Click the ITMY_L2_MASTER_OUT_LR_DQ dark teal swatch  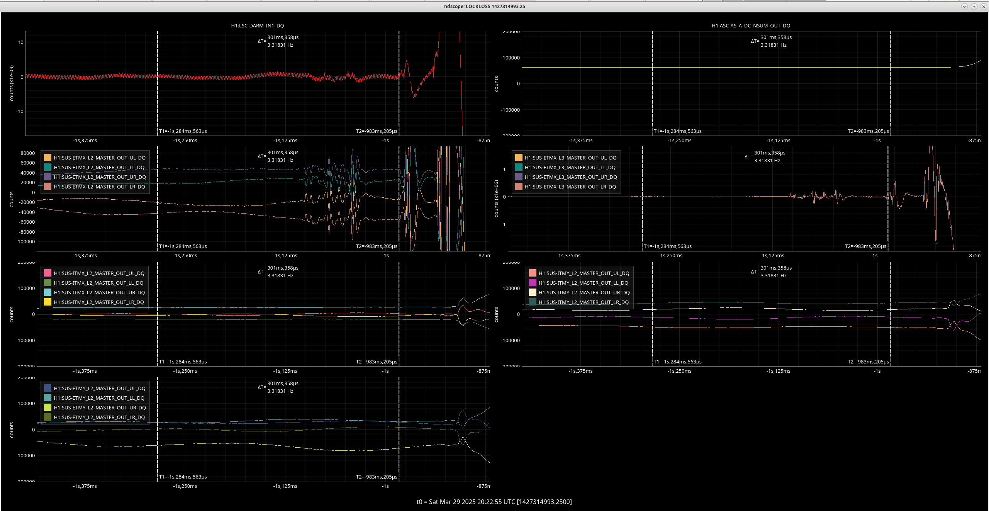(x=533, y=302)
